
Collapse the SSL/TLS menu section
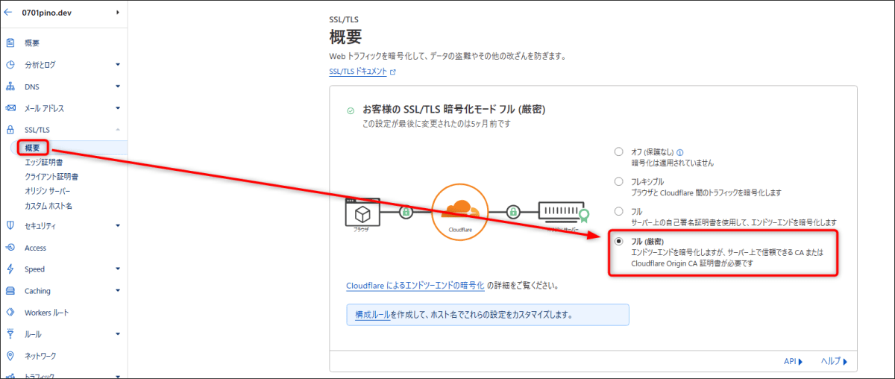pyautogui.click(x=118, y=130)
